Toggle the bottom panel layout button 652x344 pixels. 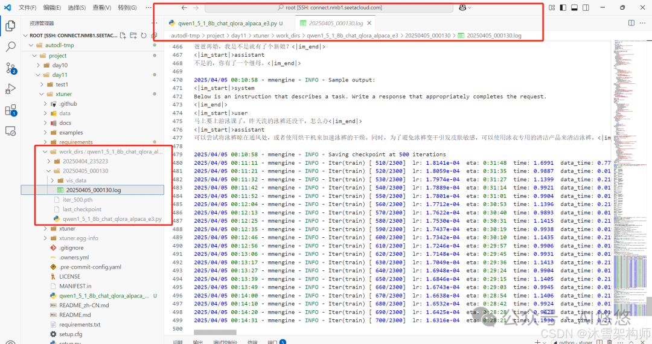(x=575, y=7)
